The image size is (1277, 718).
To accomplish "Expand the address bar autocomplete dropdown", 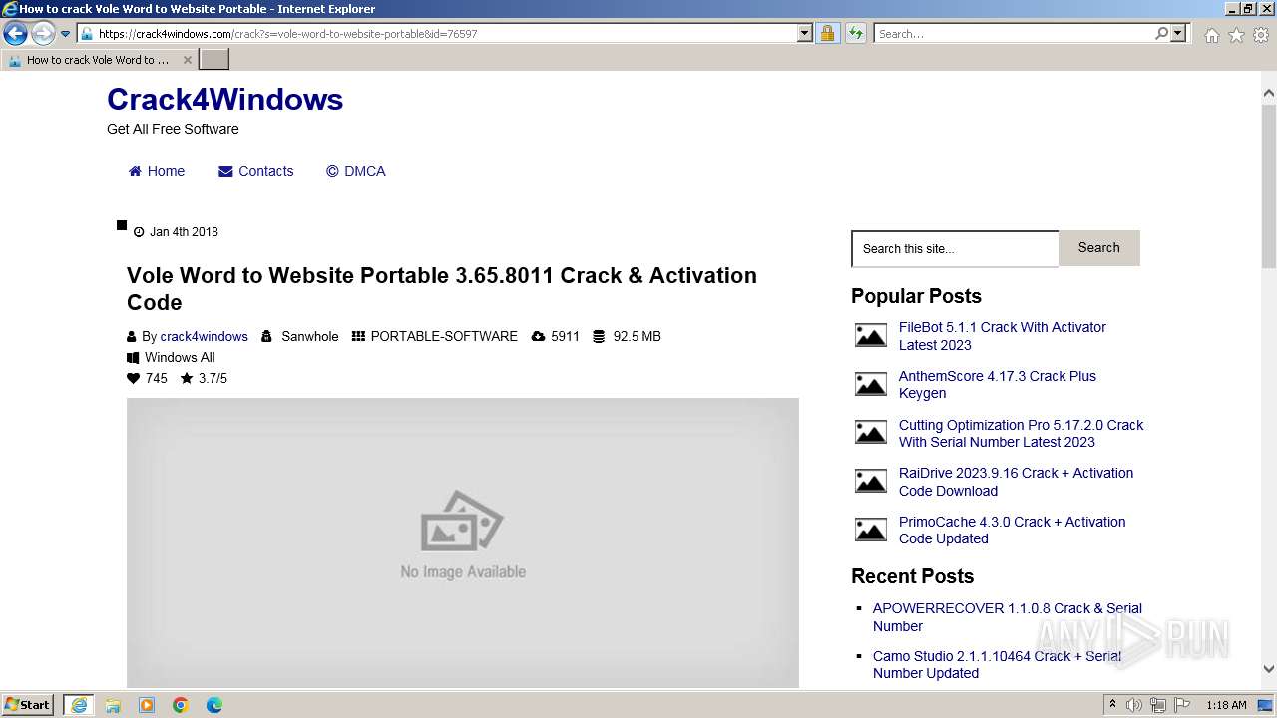I will [805, 34].
